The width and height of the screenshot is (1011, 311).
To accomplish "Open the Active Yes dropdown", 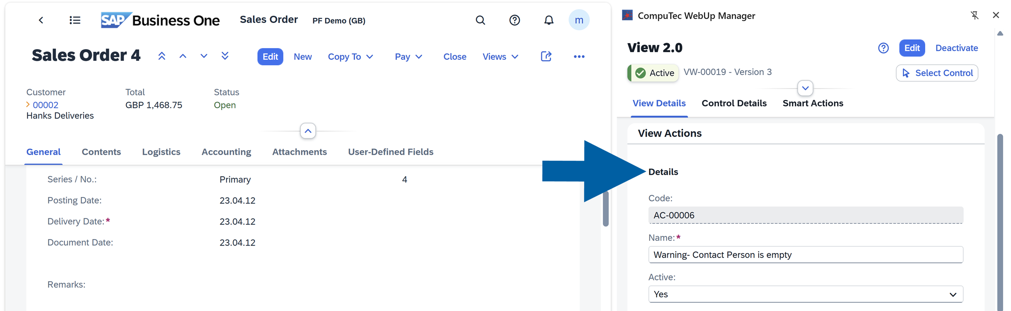I will (805, 294).
